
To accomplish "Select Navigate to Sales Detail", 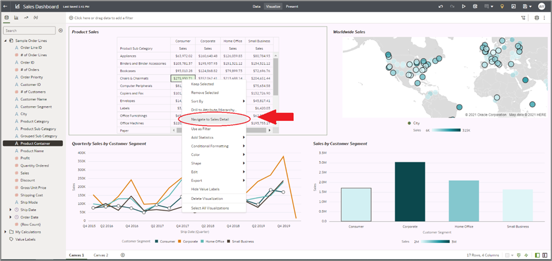I will [210, 120].
